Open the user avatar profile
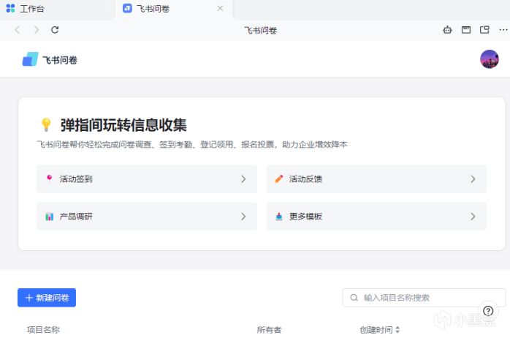This screenshot has height=338, width=510. pyautogui.click(x=490, y=59)
